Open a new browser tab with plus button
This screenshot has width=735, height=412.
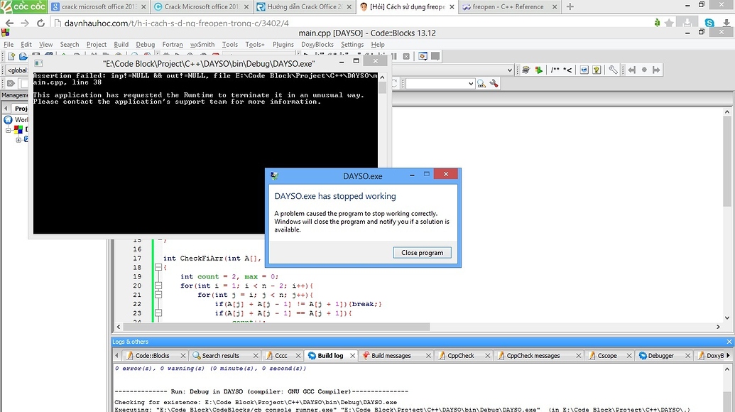coord(570,6)
